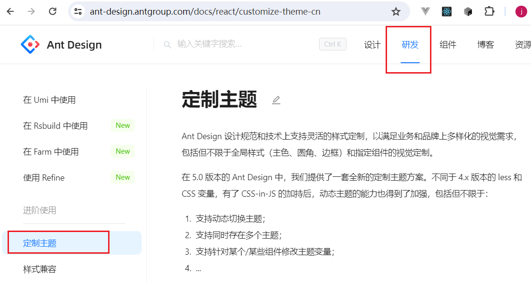Reload the page with the refresh icon
The height and width of the screenshot is (282, 531).
point(52,11)
